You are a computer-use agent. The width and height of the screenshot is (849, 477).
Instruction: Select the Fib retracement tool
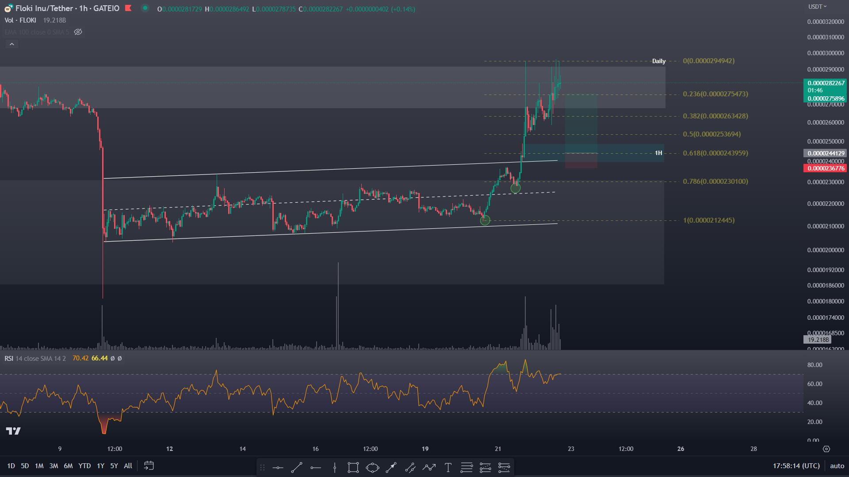click(467, 467)
